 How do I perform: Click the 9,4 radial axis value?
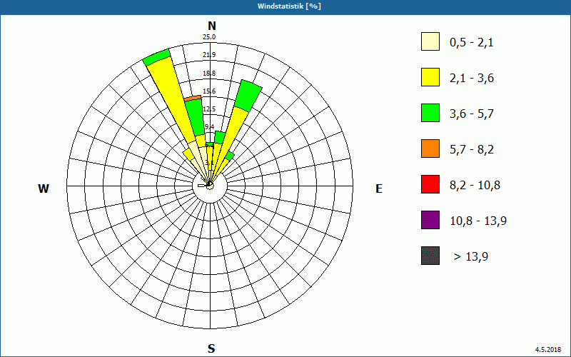click(210, 127)
